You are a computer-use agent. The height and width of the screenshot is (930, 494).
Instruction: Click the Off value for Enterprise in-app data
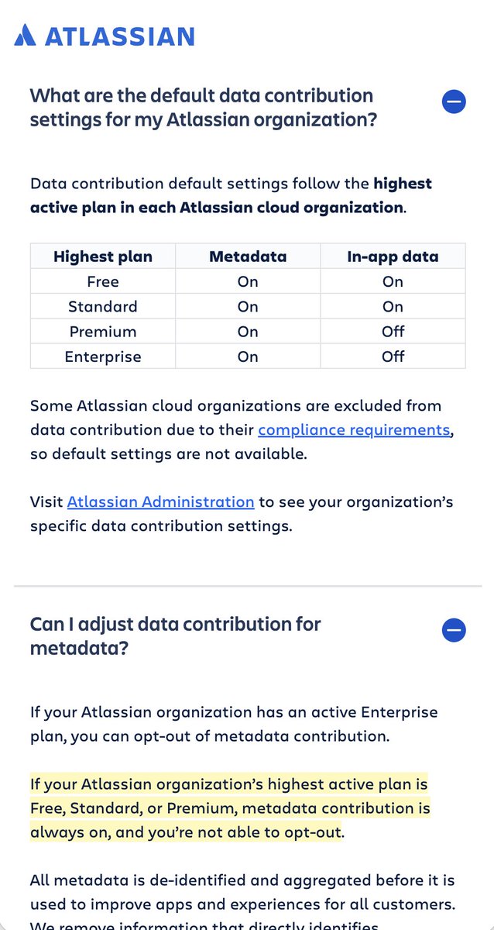(x=393, y=356)
